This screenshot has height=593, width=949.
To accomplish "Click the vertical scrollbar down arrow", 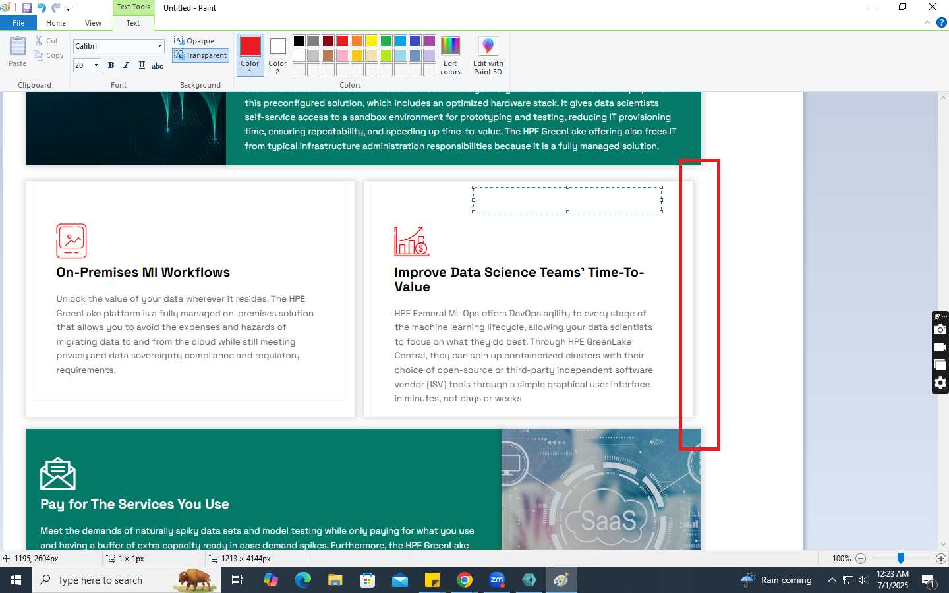I will pos(943,544).
